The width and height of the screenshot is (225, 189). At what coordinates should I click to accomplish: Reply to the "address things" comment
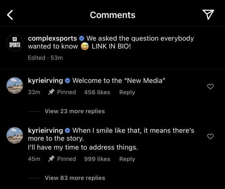[x=127, y=159]
